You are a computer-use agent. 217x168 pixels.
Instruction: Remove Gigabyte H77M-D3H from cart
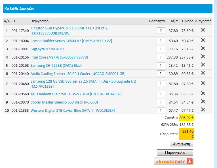(x=203, y=48)
